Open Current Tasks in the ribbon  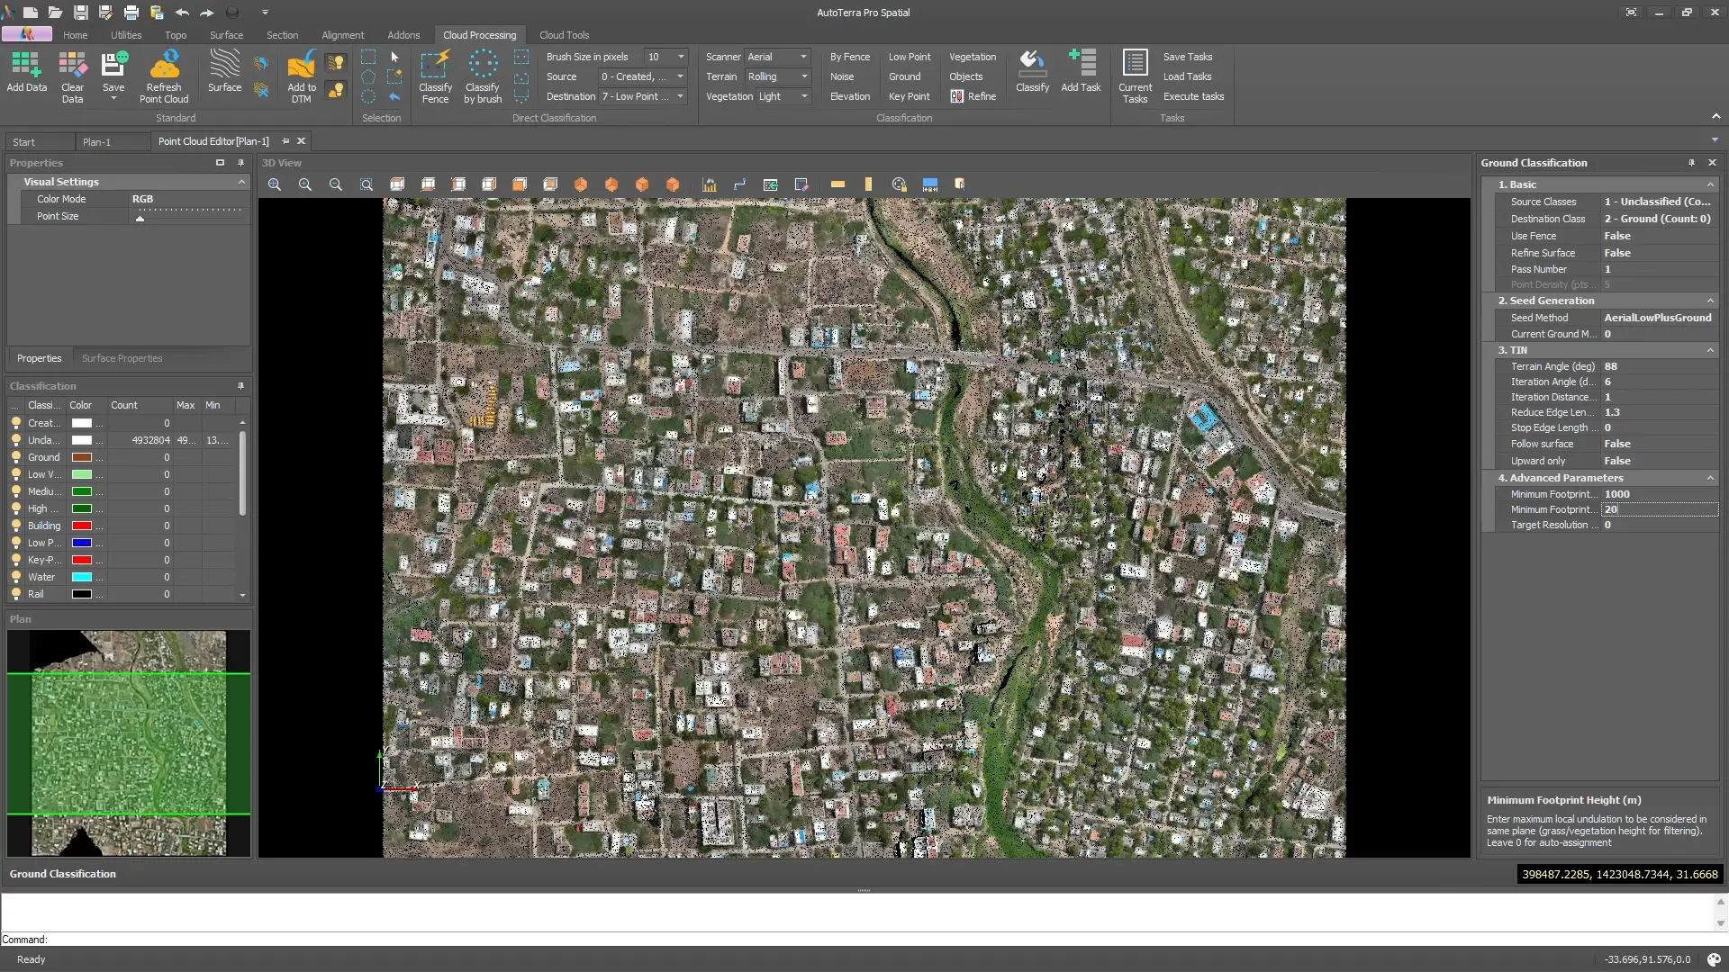(1135, 77)
